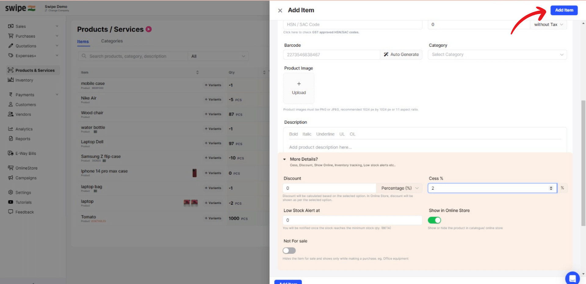586x284 pixels.
Task: Open Reports in the sidebar
Action: point(23,139)
